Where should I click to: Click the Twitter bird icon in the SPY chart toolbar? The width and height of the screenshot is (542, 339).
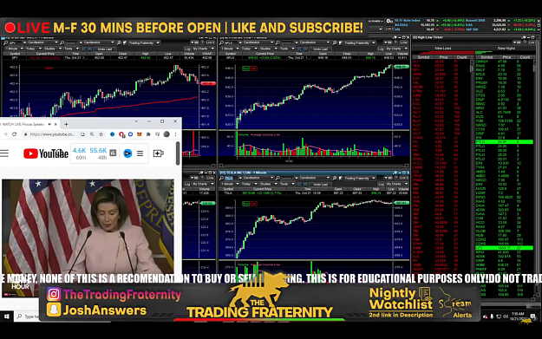click(x=126, y=42)
